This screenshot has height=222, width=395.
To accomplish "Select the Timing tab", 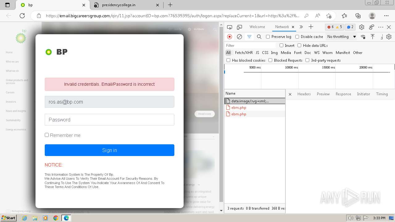I will pos(382,94).
